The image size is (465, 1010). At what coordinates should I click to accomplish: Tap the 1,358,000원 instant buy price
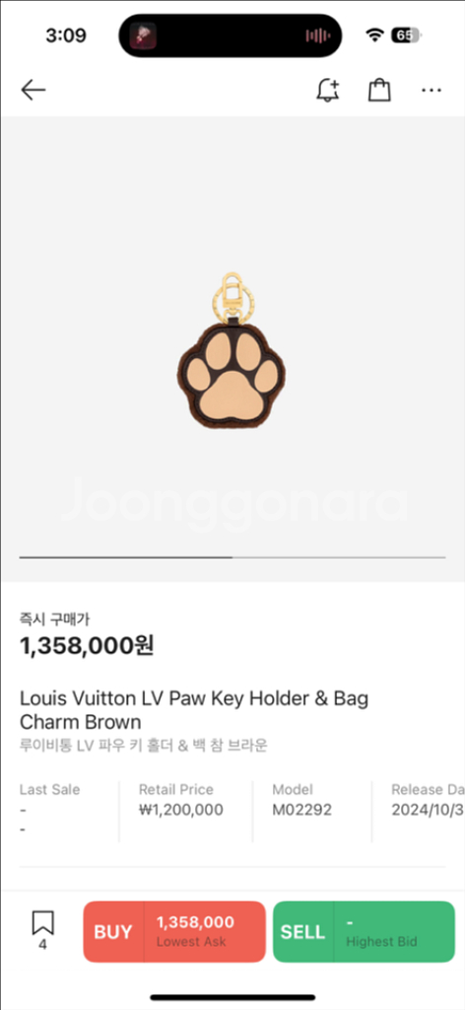point(87,645)
